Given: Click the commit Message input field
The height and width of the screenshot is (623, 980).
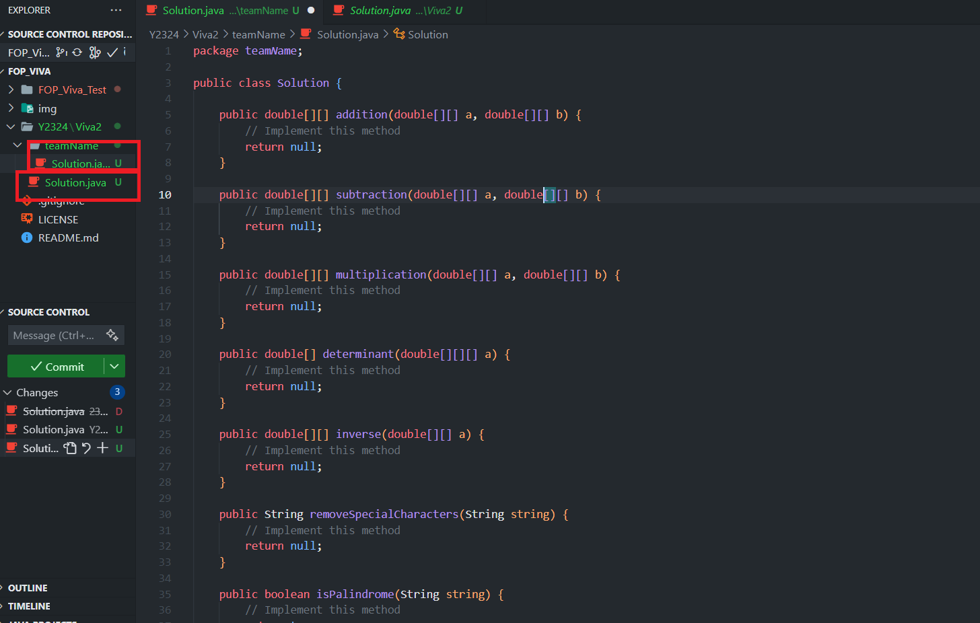Looking at the screenshot, I should pyautogui.click(x=57, y=335).
